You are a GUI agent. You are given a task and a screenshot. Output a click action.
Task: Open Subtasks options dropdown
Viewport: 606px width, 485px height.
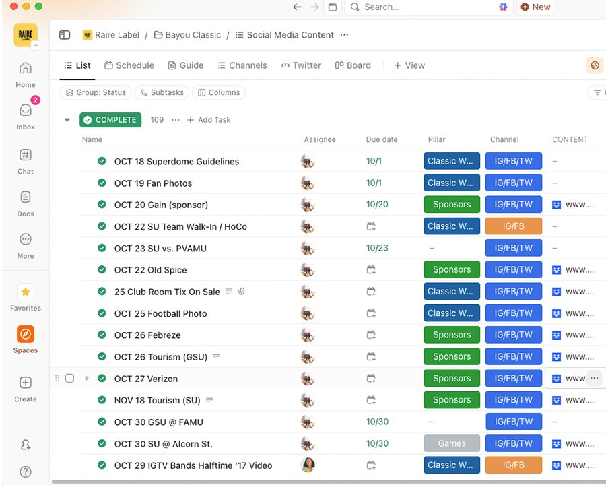pyautogui.click(x=162, y=92)
